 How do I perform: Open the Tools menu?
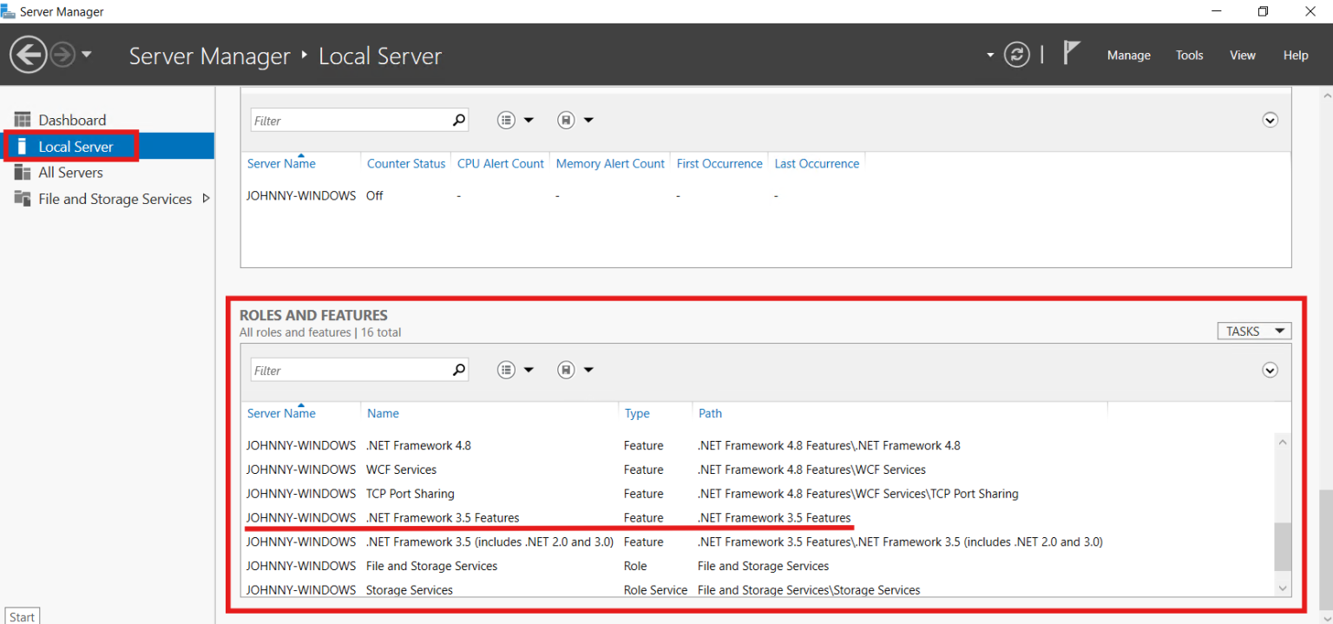(x=1189, y=55)
